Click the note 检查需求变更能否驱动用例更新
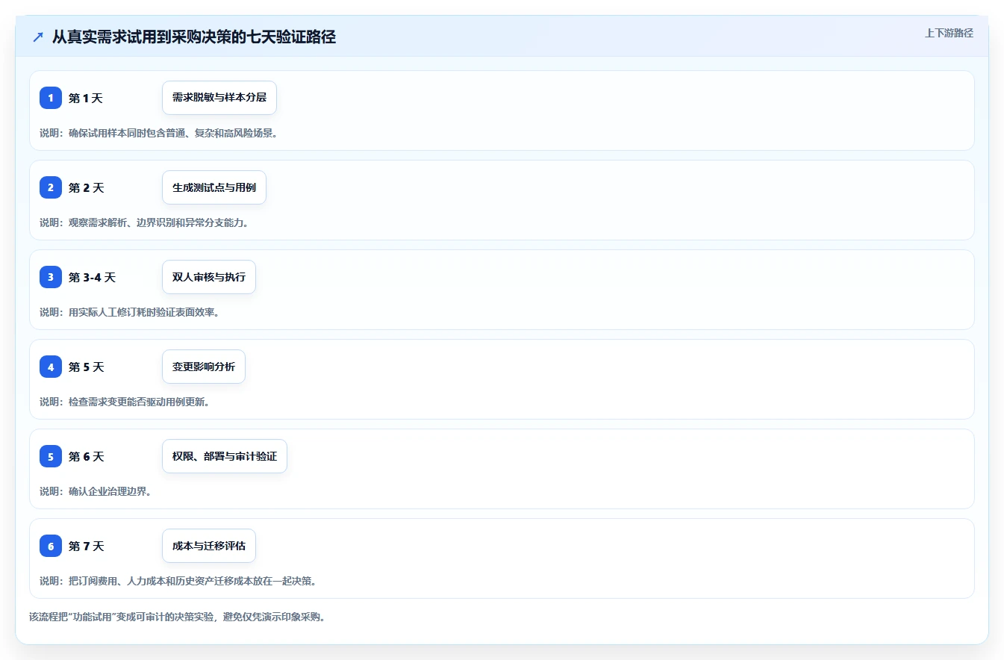Screen dimensions: 1004x660 pyautogui.click(x=124, y=402)
